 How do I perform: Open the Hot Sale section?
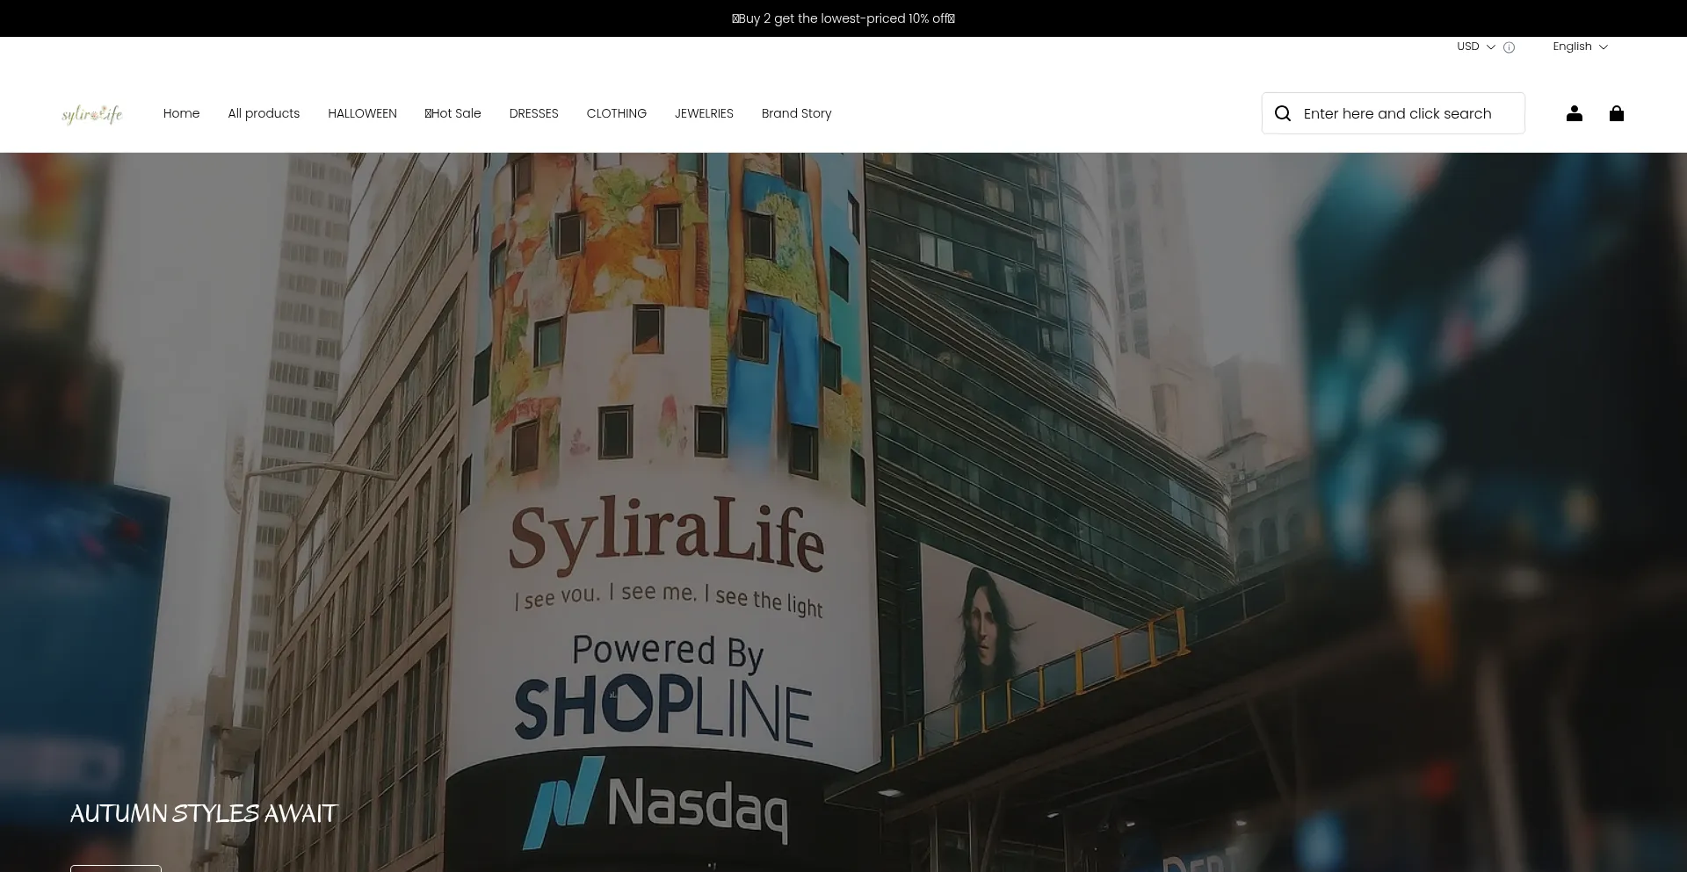coord(453,113)
